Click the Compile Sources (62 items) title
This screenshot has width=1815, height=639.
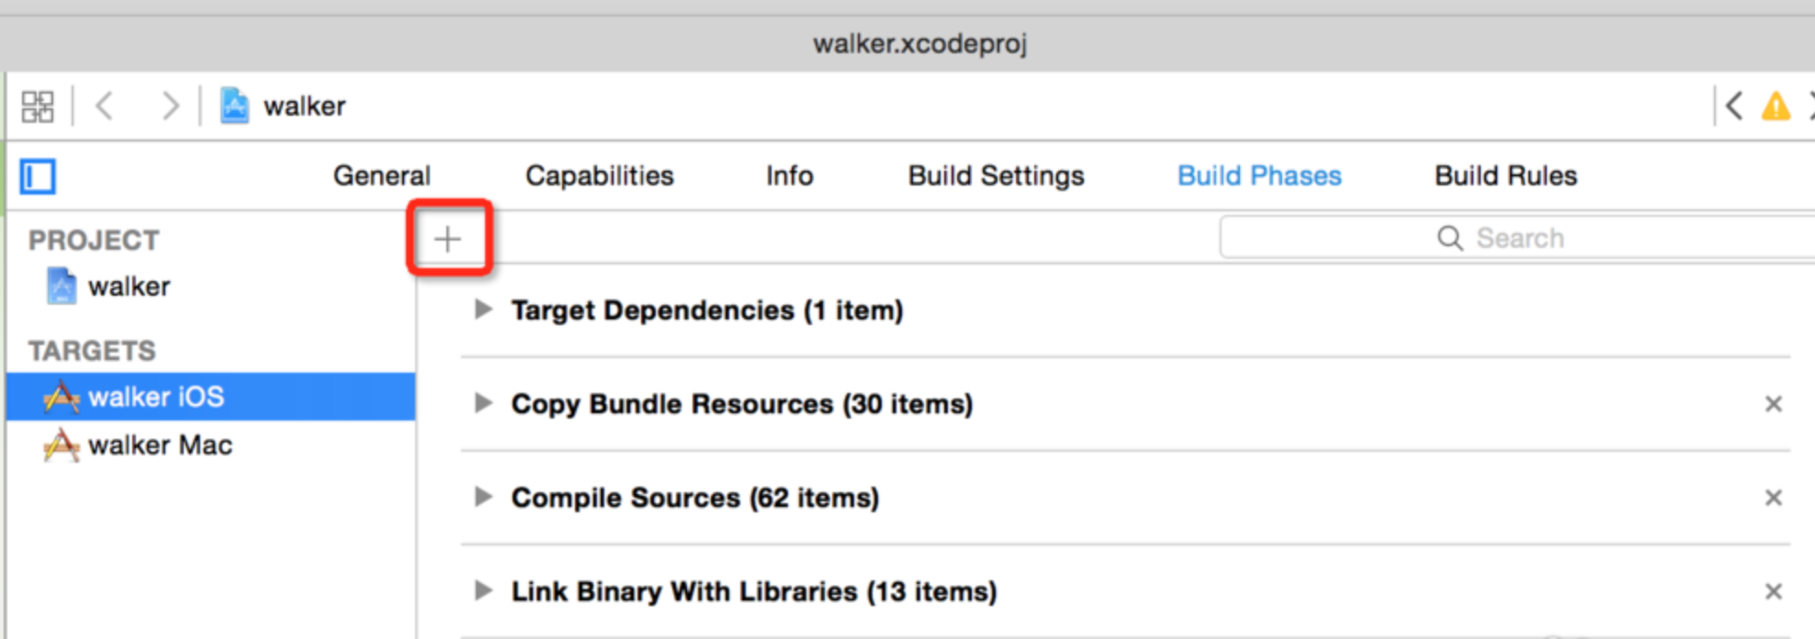[x=695, y=498]
